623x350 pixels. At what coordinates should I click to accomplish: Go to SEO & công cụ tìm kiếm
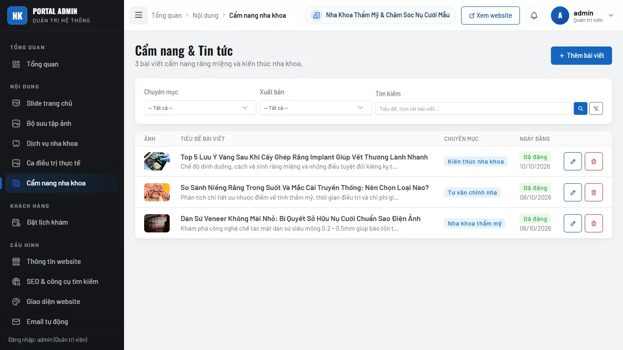click(x=62, y=282)
